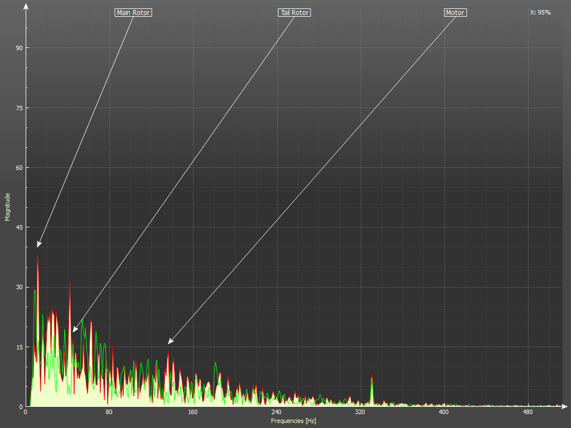Click the Motor annotation label
Viewport: 571px width, 428px height.
tap(455, 12)
